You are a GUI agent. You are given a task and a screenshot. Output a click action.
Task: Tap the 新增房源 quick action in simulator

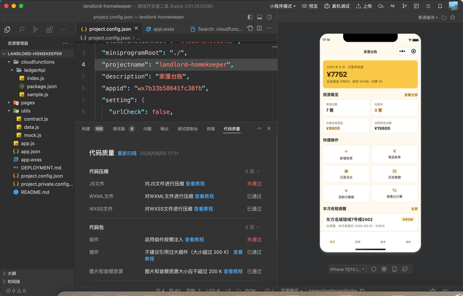coord(346,154)
